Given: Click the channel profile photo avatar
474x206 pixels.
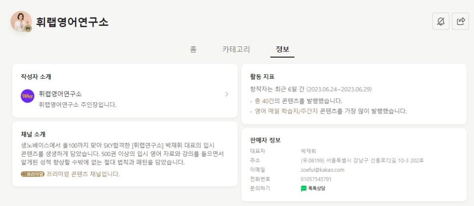Looking at the screenshot, I should (21, 21).
